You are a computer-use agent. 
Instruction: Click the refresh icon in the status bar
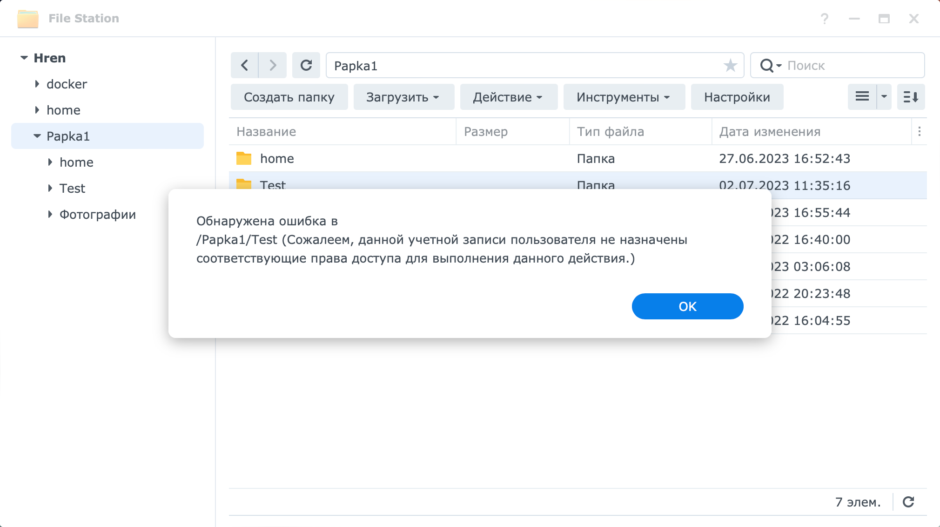pos(908,502)
